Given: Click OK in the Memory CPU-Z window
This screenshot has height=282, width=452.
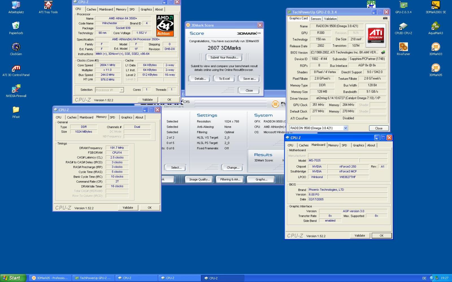Looking at the screenshot, I should (x=150, y=208).
